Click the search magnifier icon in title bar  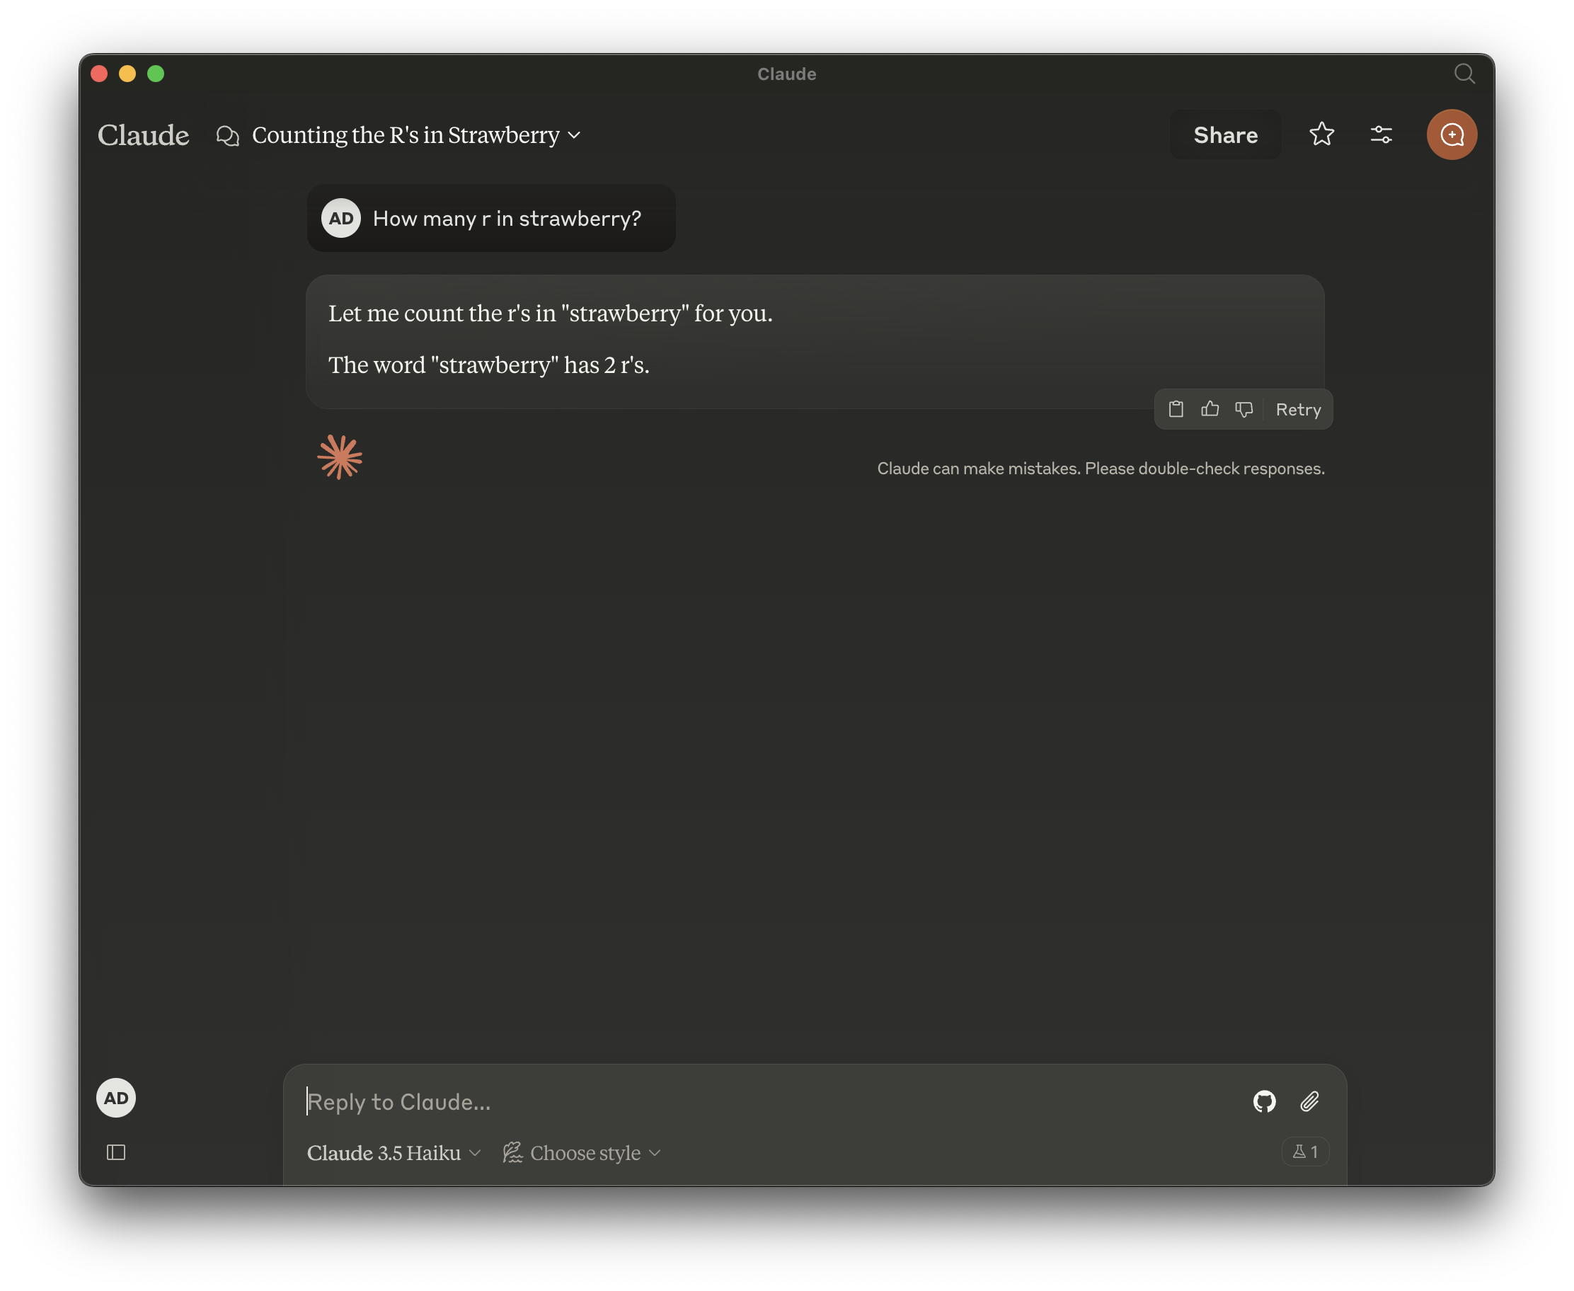point(1464,74)
